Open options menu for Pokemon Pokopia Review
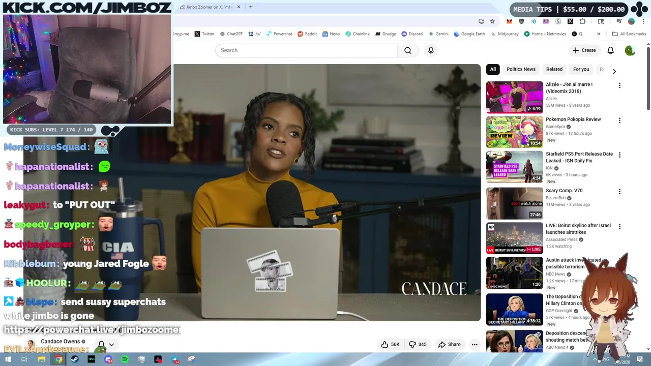The width and height of the screenshot is (651, 366). pos(619,120)
